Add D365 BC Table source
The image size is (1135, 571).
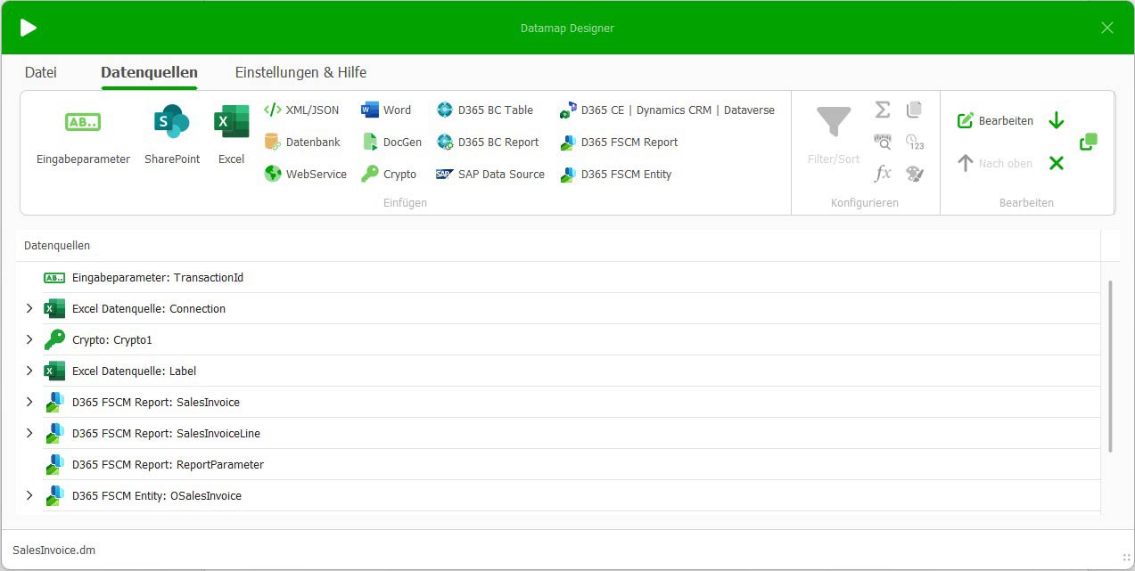click(485, 110)
